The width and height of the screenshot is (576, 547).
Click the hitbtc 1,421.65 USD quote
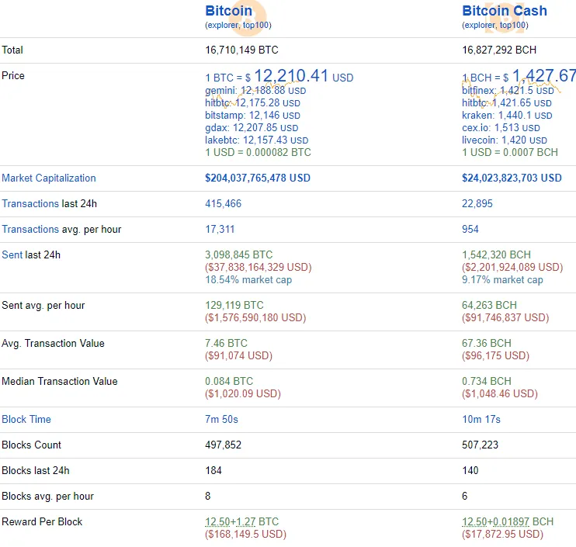point(507,103)
